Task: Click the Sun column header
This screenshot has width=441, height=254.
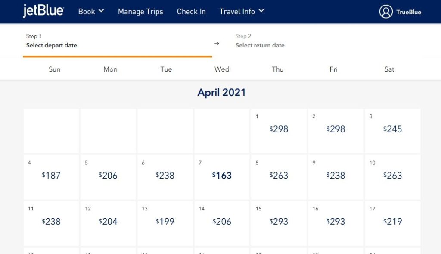Action: 55,69
